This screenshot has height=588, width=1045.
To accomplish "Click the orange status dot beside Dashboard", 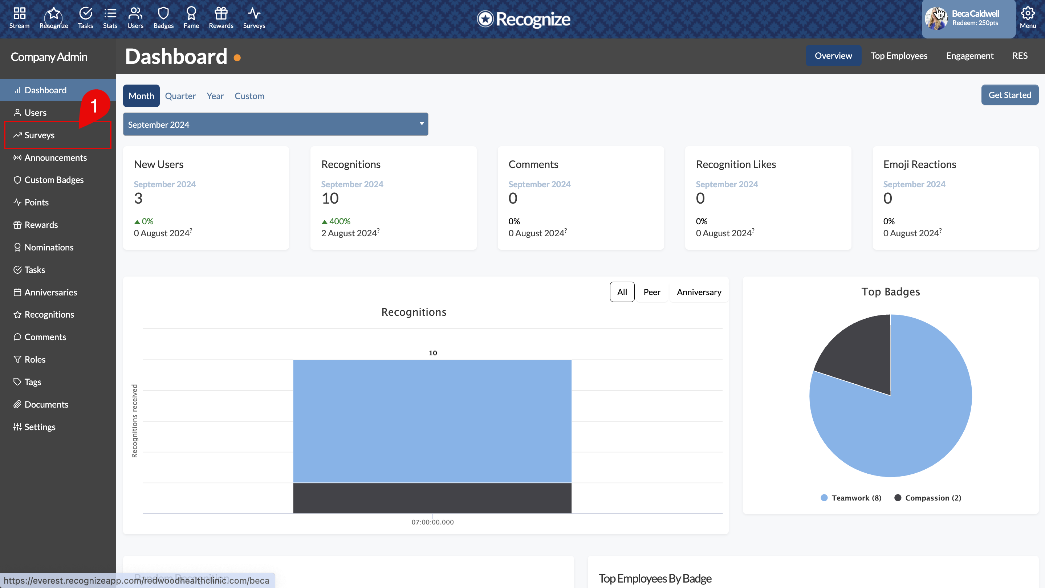I will pos(237,58).
